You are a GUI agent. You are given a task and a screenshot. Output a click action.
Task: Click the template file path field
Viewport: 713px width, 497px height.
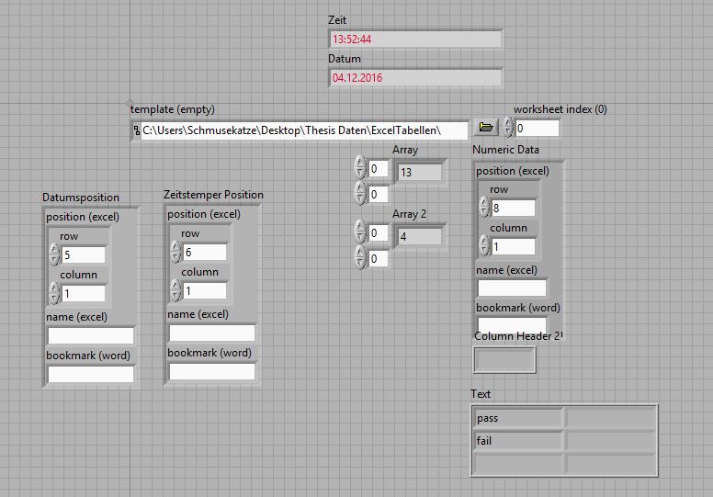[304, 130]
